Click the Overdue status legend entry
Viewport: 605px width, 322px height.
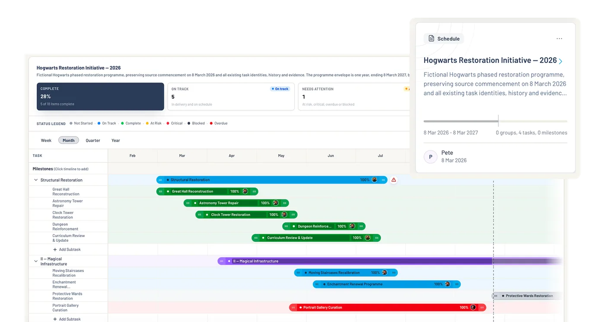pyautogui.click(x=218, y=123)
